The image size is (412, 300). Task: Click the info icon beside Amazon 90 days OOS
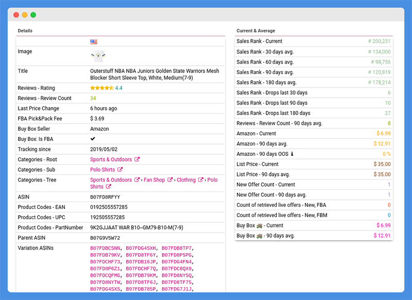[292, 154]
